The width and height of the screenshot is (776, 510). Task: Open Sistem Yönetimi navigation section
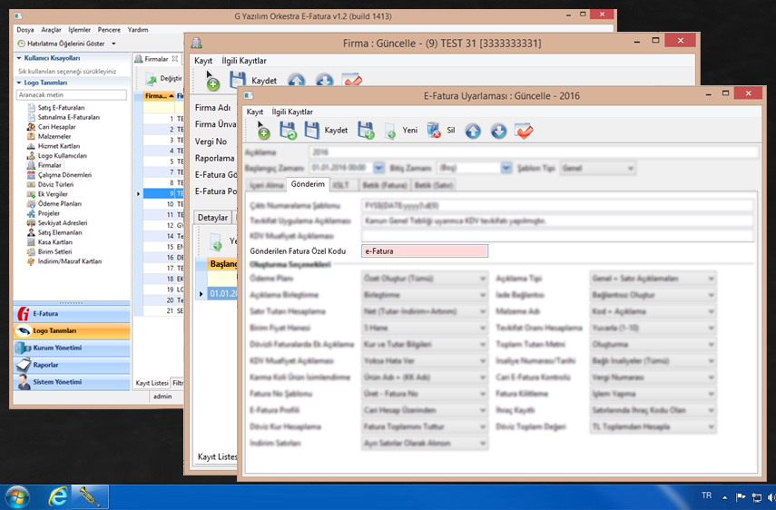tap(72, 382)
